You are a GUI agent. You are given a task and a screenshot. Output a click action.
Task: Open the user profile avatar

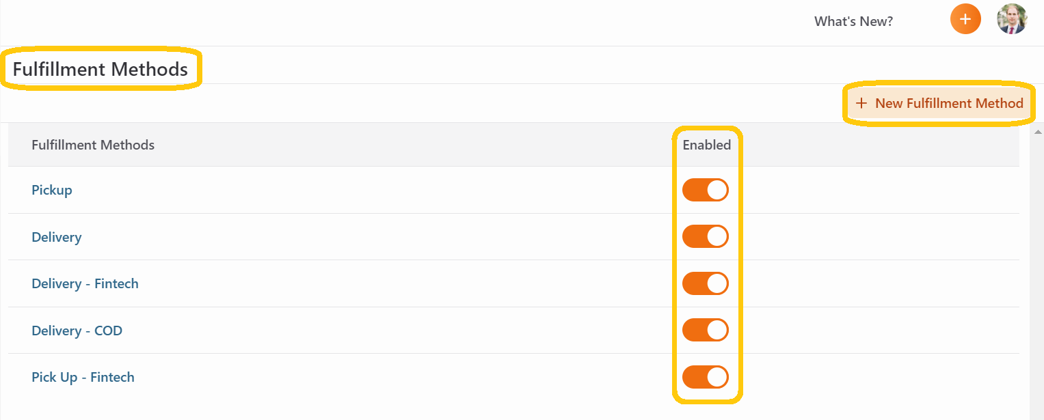click(x=1012, y=19)
